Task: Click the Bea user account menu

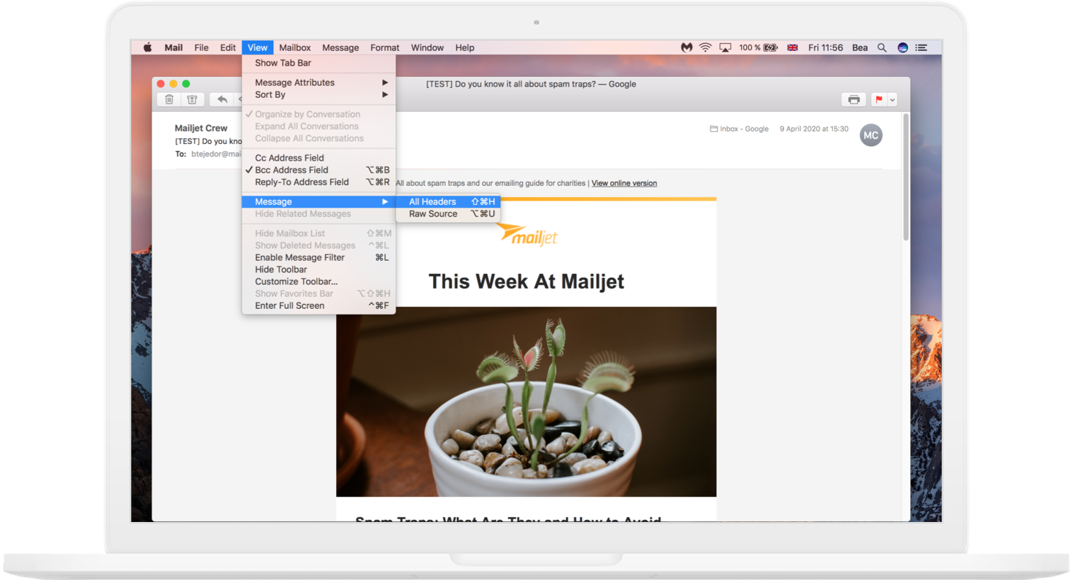Action: (x=860, y=48)
